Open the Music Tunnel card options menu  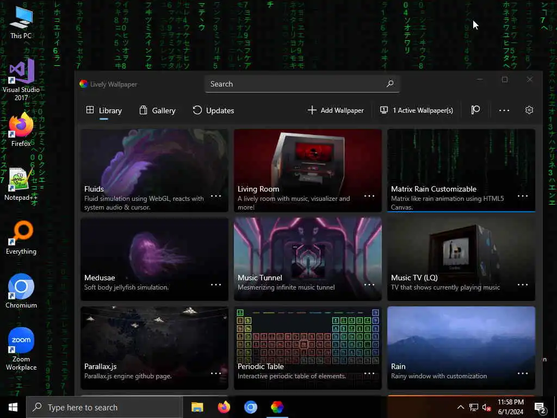click(369, 285)
